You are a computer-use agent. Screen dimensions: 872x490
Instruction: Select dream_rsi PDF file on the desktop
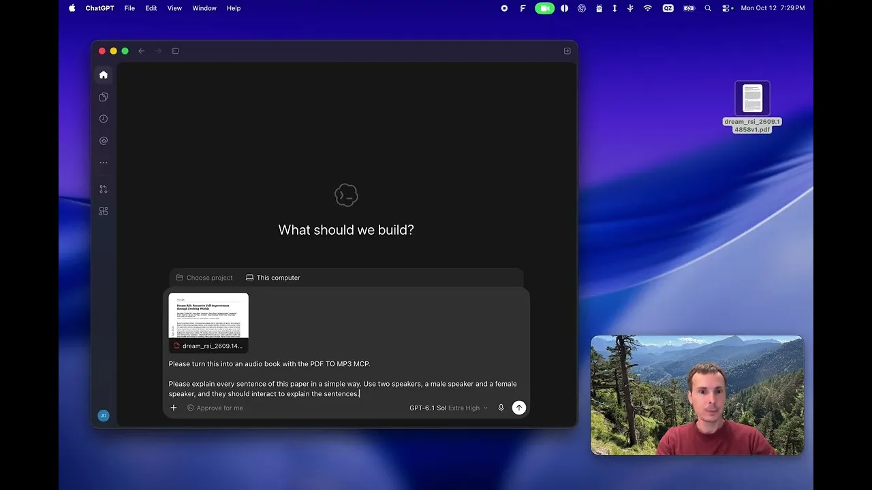tap(752, 108)
